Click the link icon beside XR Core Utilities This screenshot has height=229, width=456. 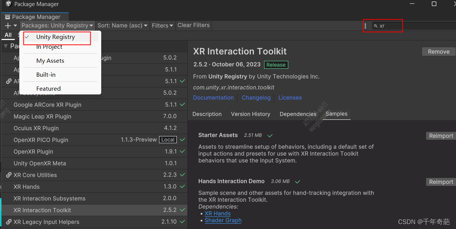[x=9, y=175]
